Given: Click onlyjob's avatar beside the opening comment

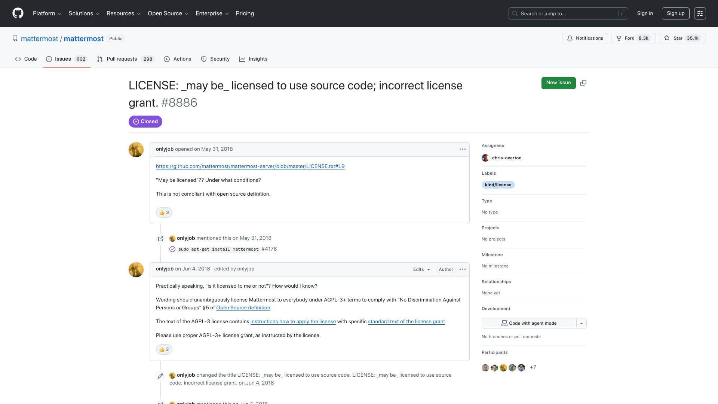Looking at the screenshot, I should point(136,150).
